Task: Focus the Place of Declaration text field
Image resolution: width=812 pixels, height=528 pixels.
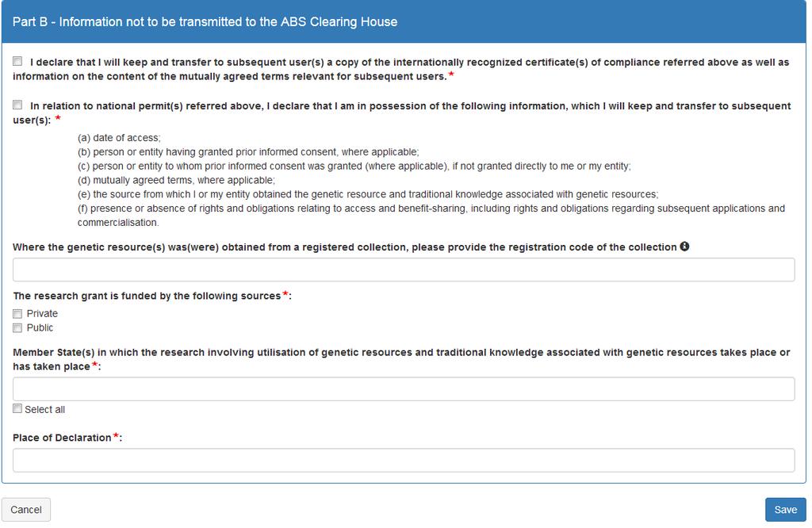Action: point(404,460)
